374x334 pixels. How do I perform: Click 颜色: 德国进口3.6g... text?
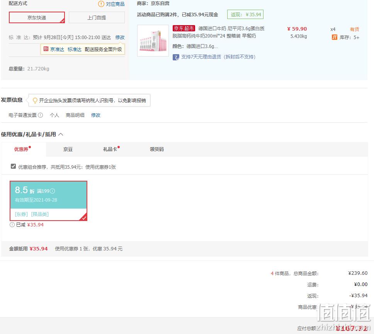pyautogui.click(x=195, y=46)
